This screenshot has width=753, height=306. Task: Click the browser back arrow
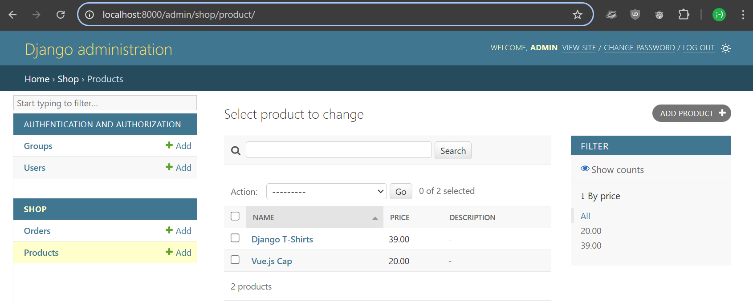(12, 15)
